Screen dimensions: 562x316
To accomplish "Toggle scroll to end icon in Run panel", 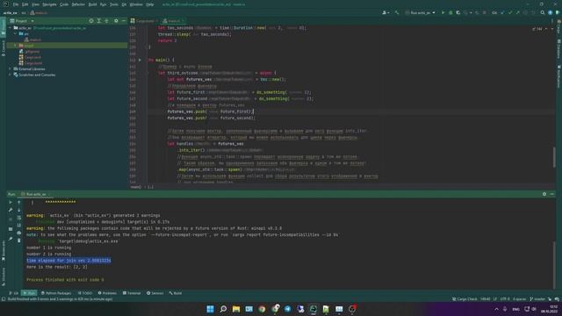I will (19, 225).
